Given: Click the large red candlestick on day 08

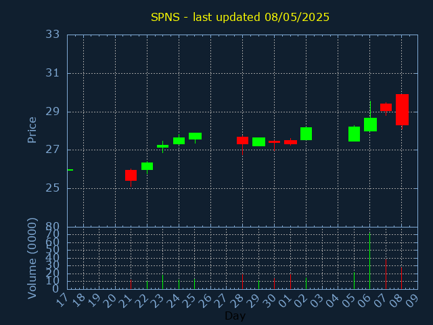Looking at the screenshot, I should coord(402,110).
